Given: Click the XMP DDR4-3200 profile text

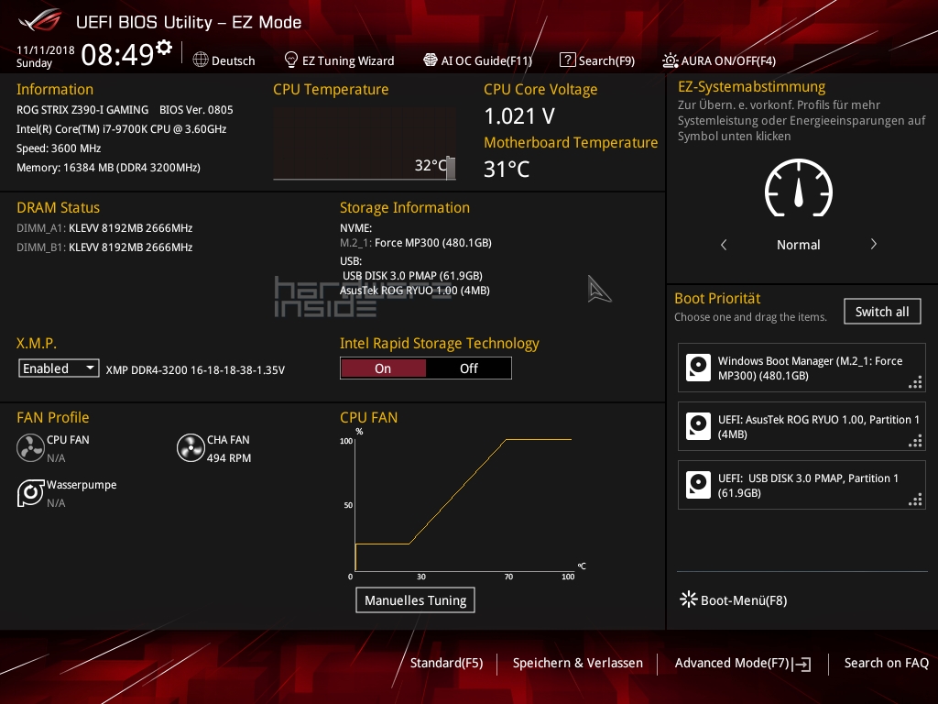Looking at the screenshot, I should point(195,370).
